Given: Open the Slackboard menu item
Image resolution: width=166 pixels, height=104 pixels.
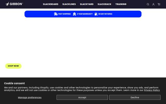Looking at the screenshot, I should tap(51, 4).
